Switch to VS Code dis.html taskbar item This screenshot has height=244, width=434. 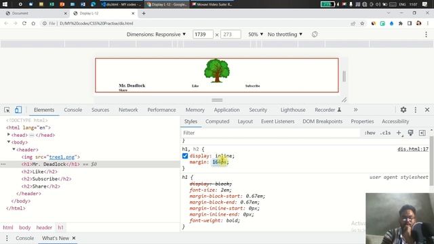tap(122, 4)
